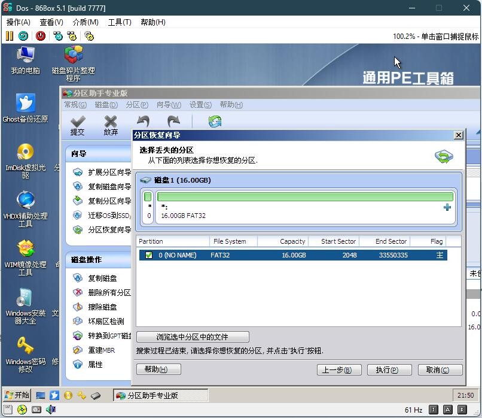Open the 工具(T) menu in 86Box
This screenshot has width=482, height=418.
(x=120, y=22)
